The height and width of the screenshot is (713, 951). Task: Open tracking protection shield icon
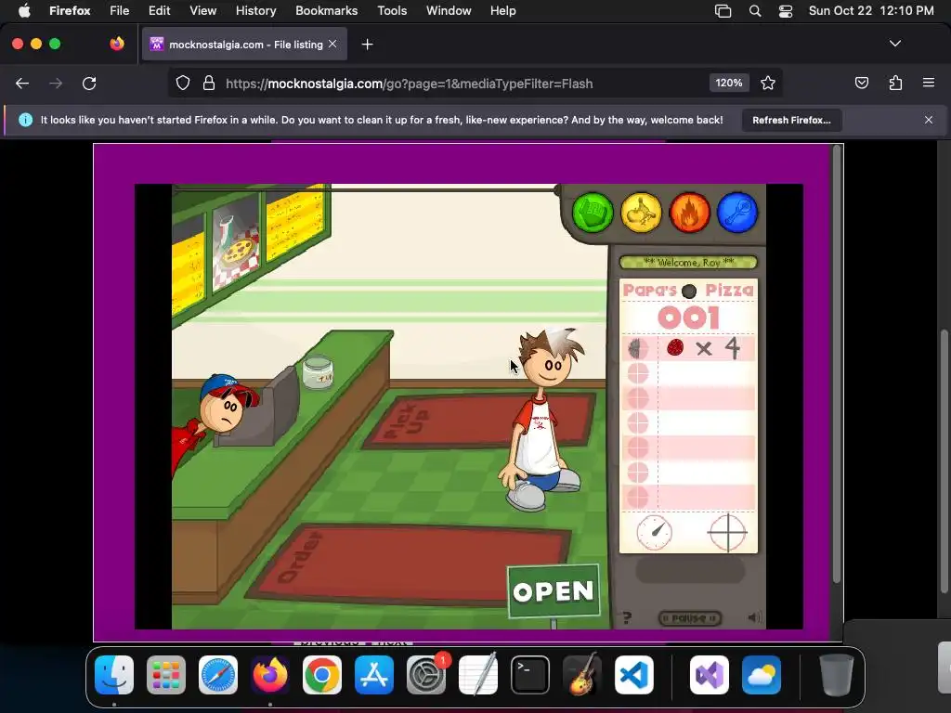pyautogui.click(x=183, y=83)
